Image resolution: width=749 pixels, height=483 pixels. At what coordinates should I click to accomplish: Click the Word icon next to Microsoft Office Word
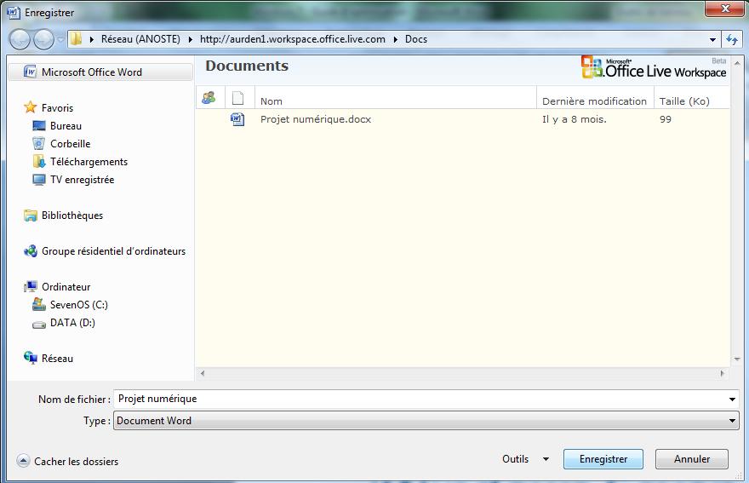(x=30, y=72)
